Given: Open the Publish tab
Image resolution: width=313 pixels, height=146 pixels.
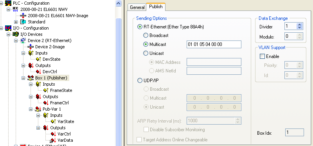Looking at the screenshot, I should (x=156, y=6).
